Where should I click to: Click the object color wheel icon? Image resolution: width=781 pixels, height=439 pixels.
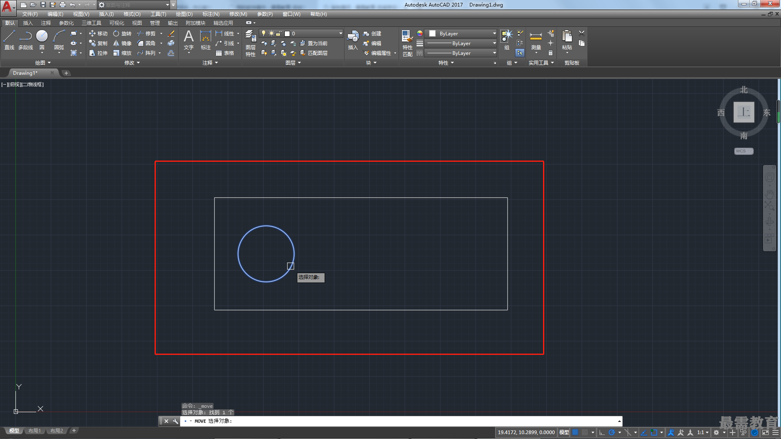419,33
